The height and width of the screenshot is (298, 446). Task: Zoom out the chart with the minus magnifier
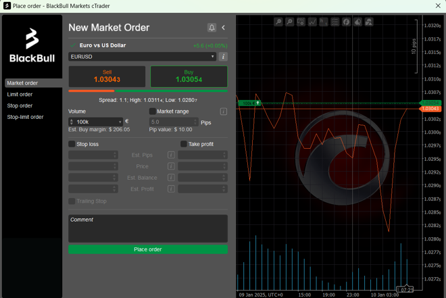point(278,22)
